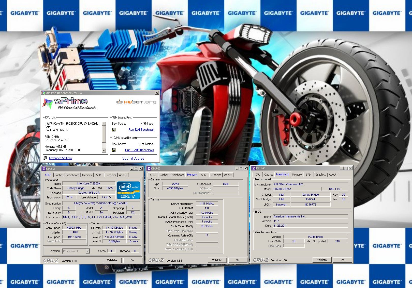Open Memory tab in Mainboard window
412x288 pixels.
[x=297, y=175]
